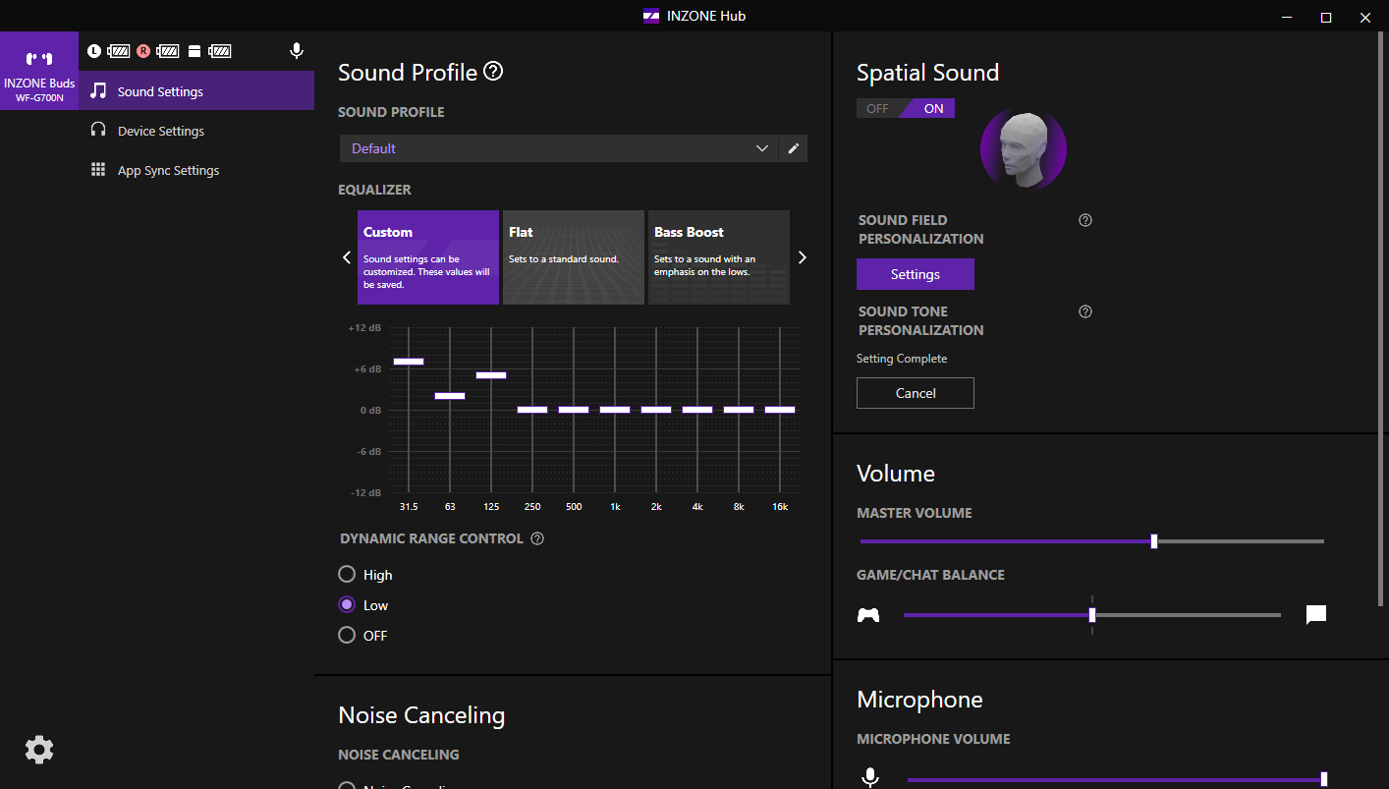Click the game controller balance icon

[868, 615]
